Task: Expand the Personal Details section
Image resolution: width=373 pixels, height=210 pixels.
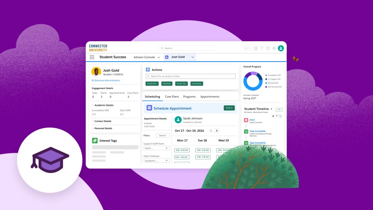Action: tap(93, 128)
